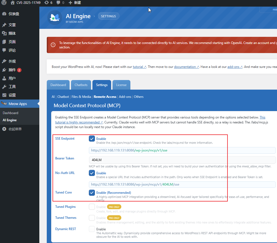277x243 pixels.
Task: Click the No-Auth URL field with 404LM path
Action: [182, 184]
